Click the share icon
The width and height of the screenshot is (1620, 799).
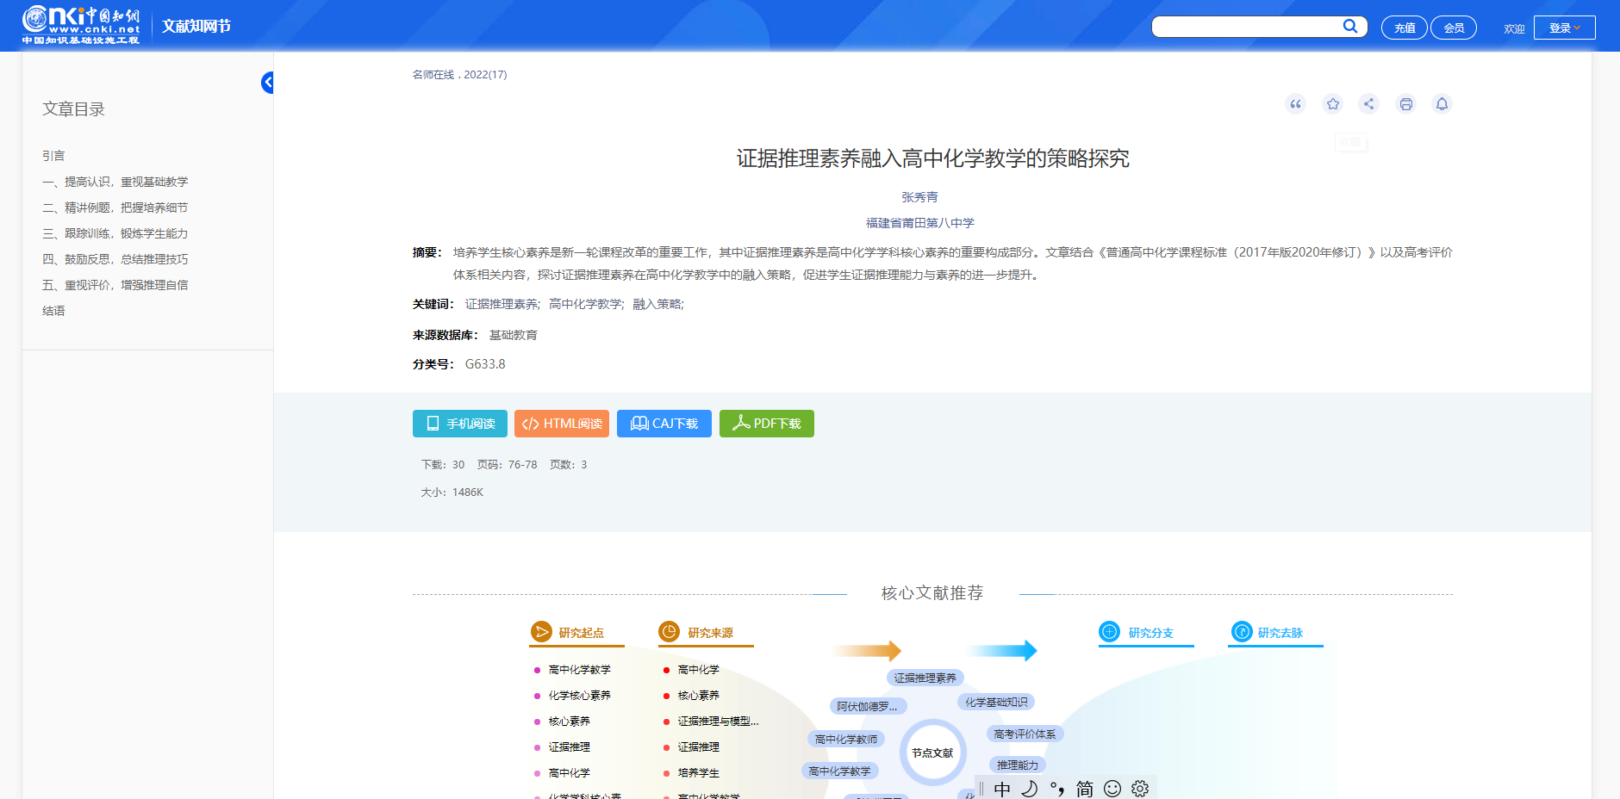1368,104
